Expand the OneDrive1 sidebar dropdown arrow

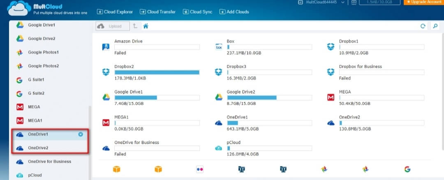tap(81, 134)
